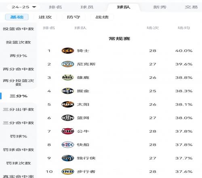
Task: Click the 38.3% value for 掘金
Action: 184,91
